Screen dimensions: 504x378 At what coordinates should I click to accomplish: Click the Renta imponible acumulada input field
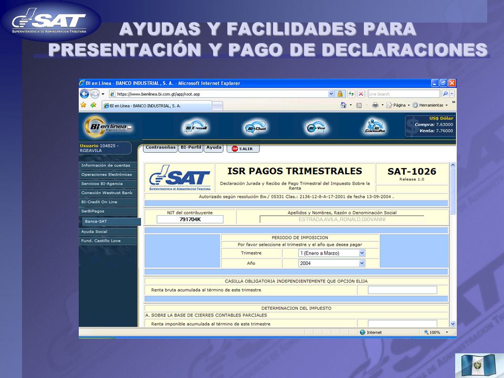click(x=403, y=323)
